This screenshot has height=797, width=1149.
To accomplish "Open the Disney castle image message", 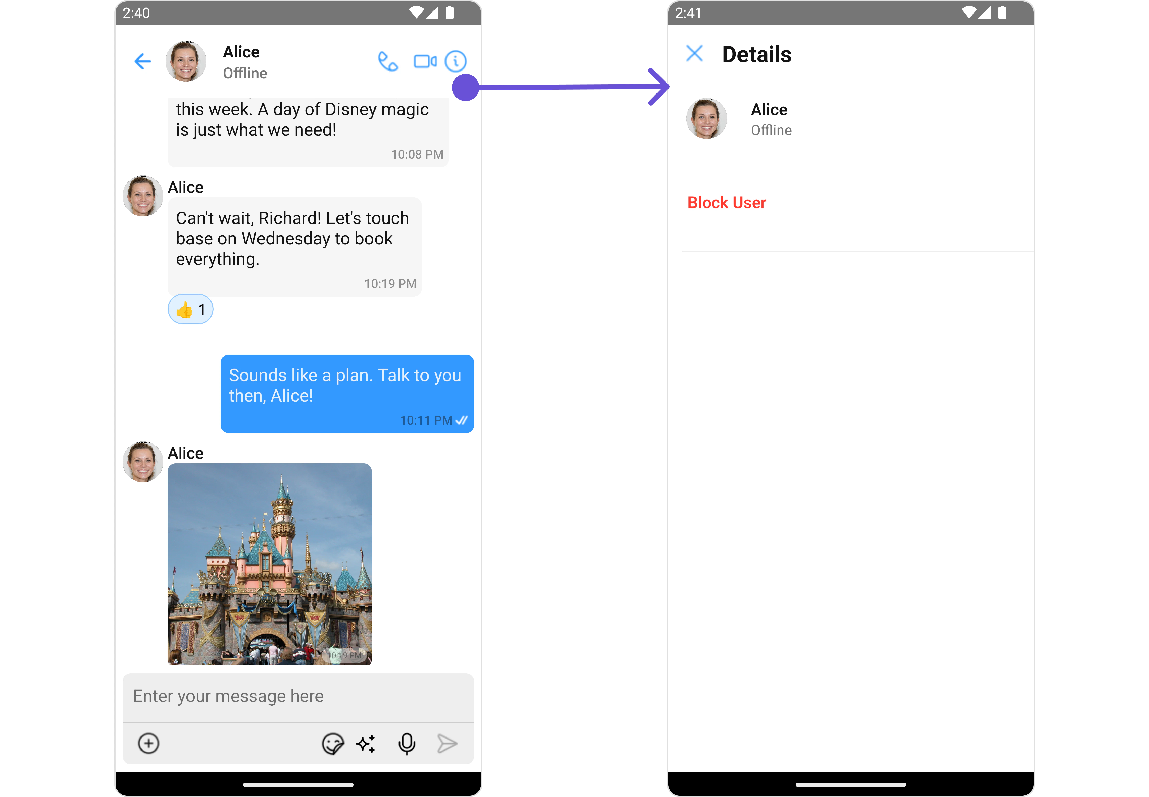I will point(270,564).
